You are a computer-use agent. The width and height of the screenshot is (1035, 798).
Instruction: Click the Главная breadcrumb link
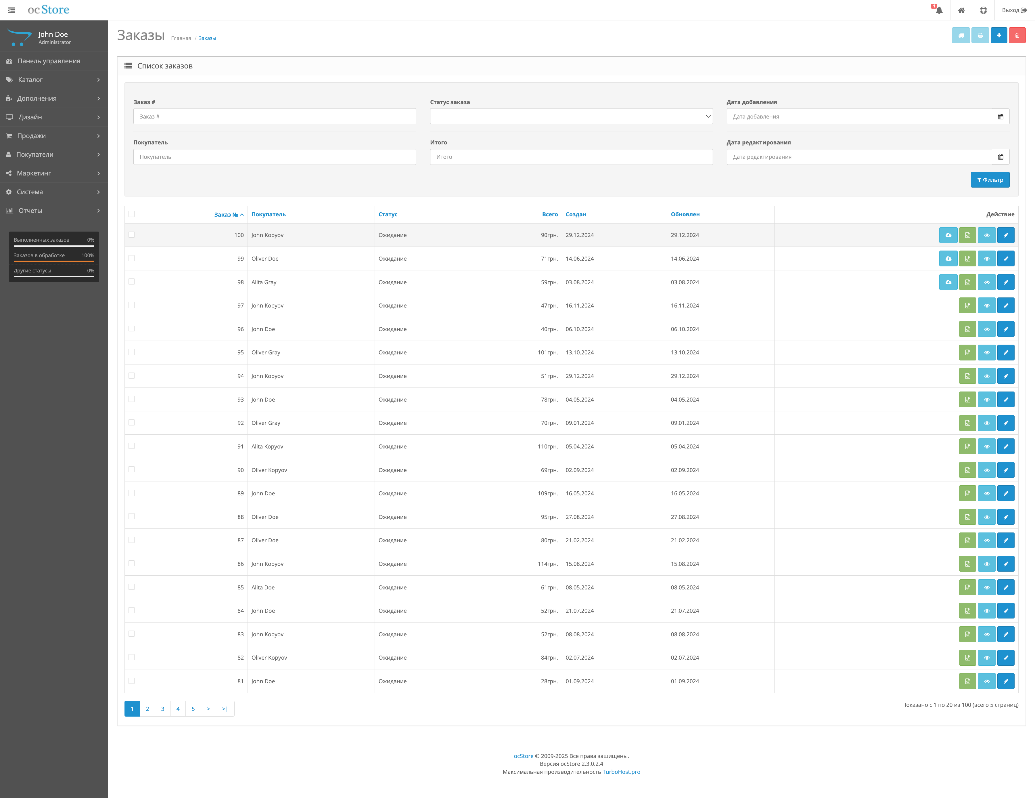point(181,39)
